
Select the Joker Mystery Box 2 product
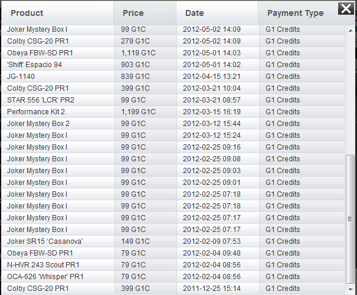pyautogui.click(x=38, y=124)
